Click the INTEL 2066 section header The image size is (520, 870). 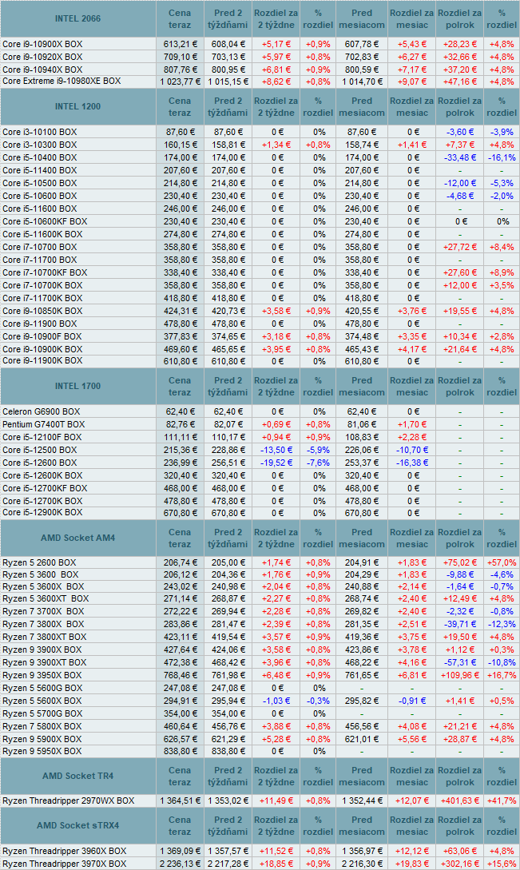click(x=77, y=19)
